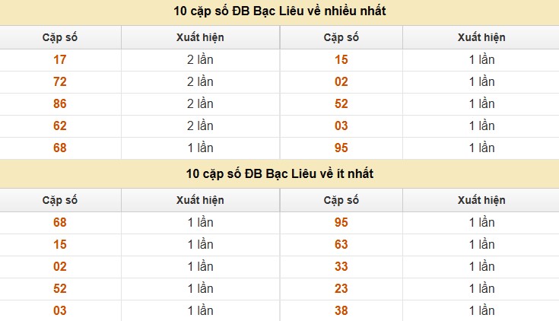Viewport: 559px width, 321px height.
Task: Click the '1 lần' cell beside 38
Action: (x=481, y=310)
